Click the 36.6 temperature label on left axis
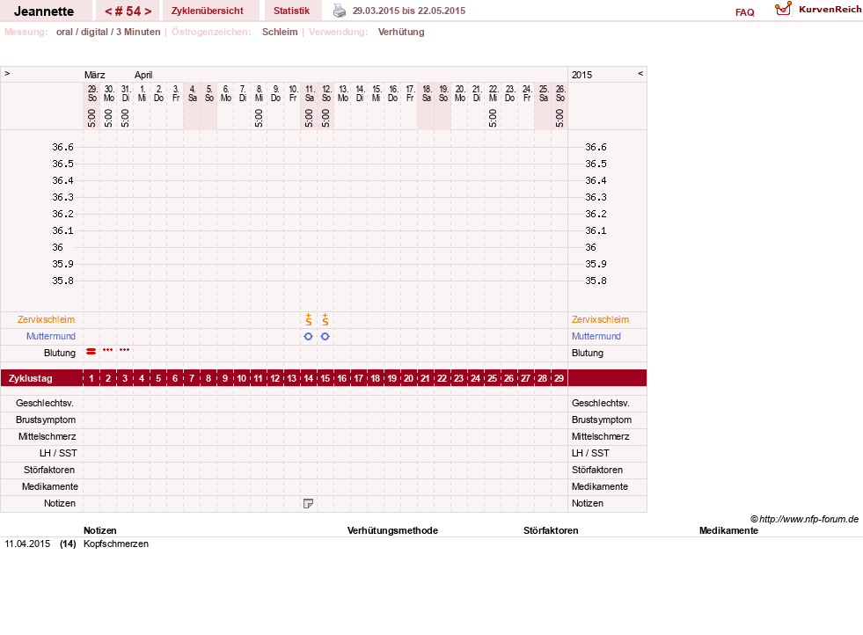 (62, 147)
